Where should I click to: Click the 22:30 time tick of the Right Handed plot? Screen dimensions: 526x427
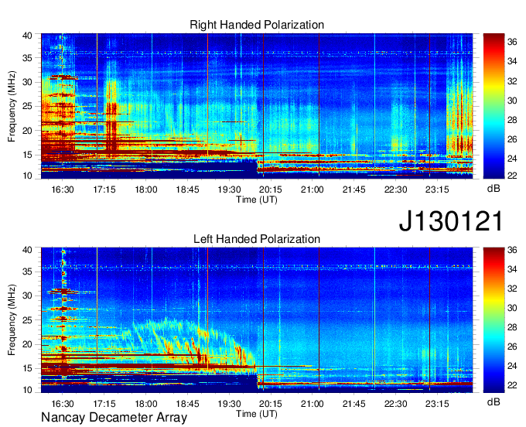tap(395, 190)
